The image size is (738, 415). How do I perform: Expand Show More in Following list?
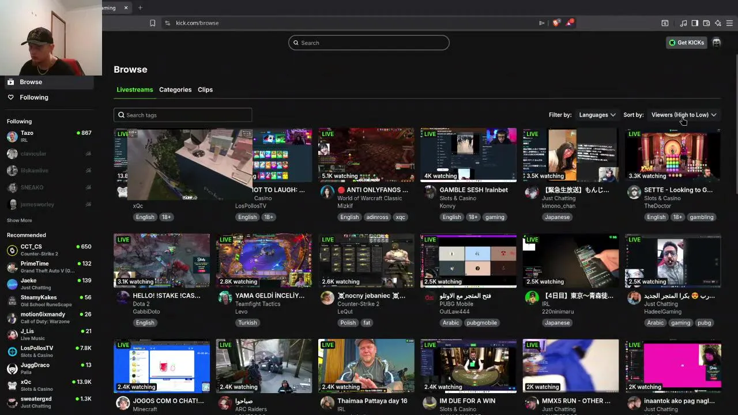(19, 220)
